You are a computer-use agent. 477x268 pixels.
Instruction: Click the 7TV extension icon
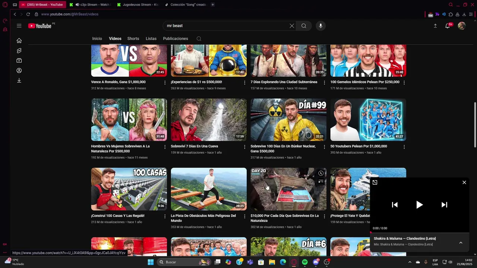[437, 15]
